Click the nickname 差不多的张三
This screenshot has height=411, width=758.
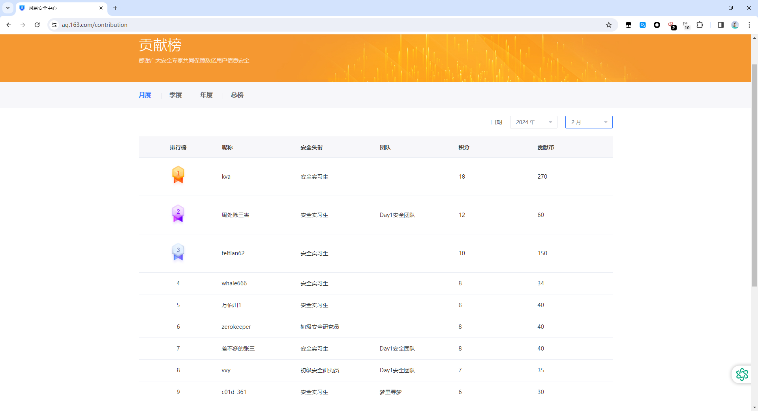tap(238, 349)
